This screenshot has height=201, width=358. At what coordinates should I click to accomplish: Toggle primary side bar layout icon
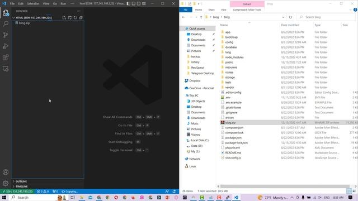pyautogui.click(x=129, y=3)
